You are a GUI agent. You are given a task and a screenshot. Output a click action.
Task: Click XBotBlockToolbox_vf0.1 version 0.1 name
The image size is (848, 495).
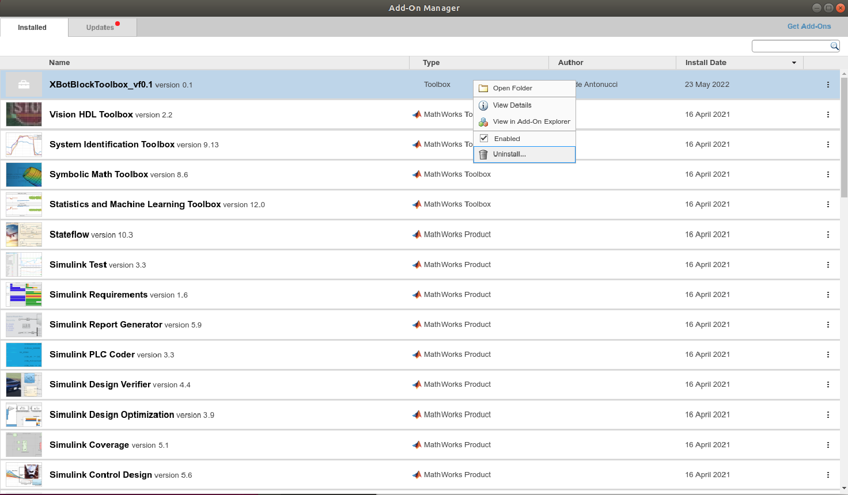121,85
